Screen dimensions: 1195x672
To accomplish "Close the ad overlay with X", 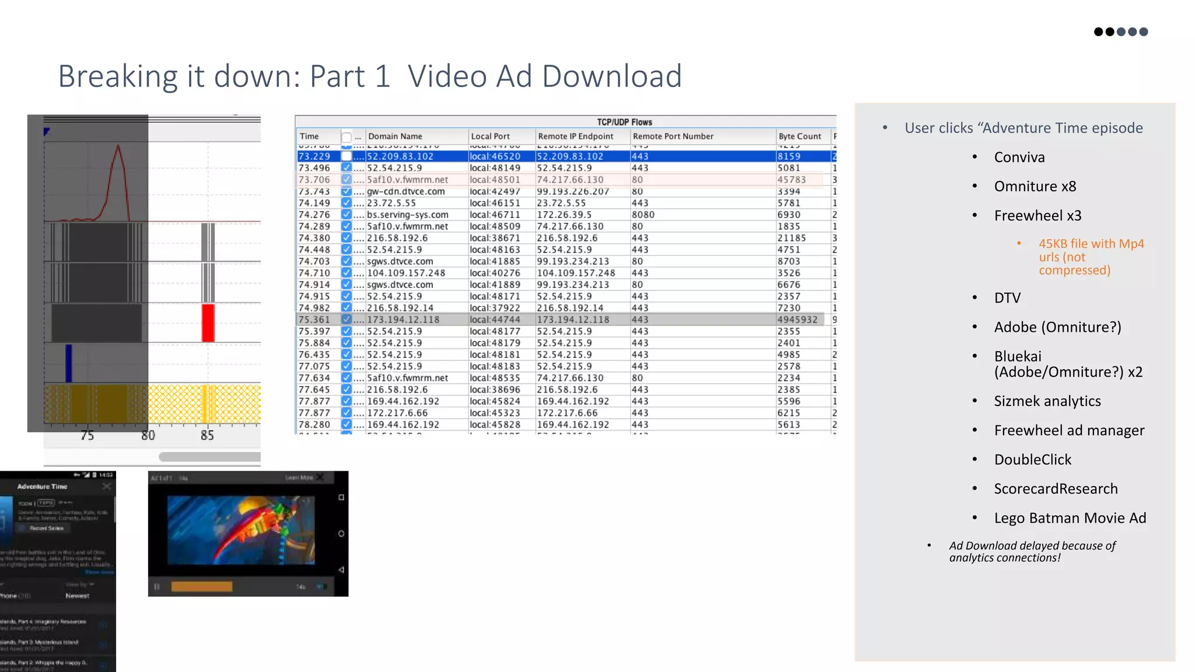I will [x=321, y=477].
